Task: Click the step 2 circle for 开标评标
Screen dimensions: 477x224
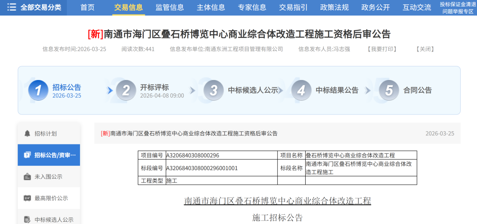Action: click(126, 90)
